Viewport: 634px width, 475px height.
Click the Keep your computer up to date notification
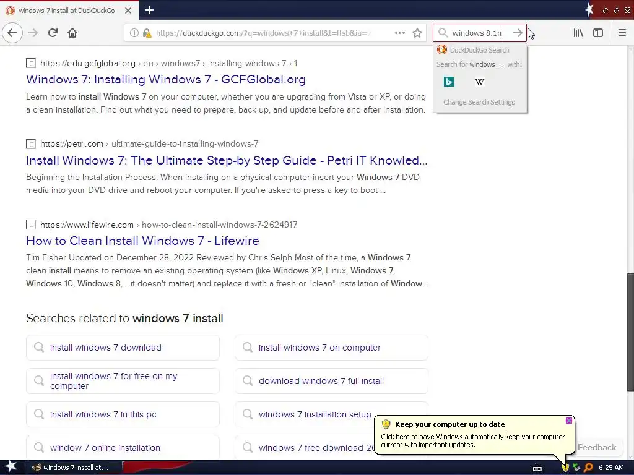pyautogui.click(x=474, y=435)
